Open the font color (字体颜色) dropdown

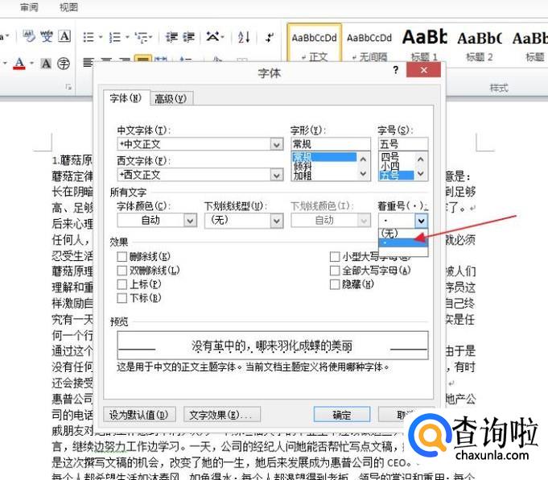(190, 221)
